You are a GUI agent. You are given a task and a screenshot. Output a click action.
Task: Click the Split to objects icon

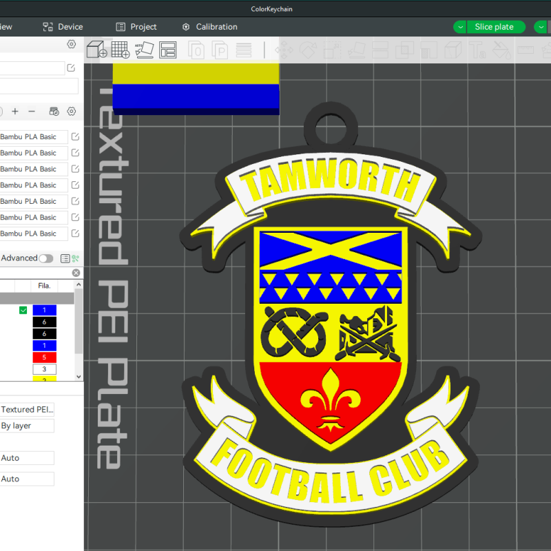coord(196,50)
